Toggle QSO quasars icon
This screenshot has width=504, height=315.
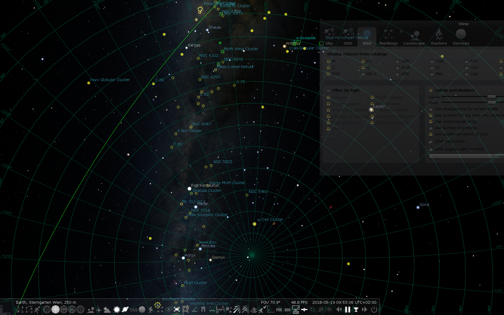[x=287, y=310]
